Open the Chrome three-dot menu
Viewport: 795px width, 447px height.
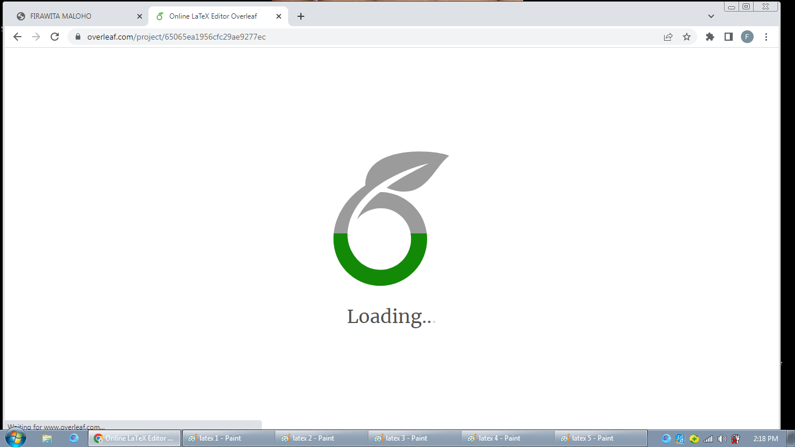coord(766,37)
